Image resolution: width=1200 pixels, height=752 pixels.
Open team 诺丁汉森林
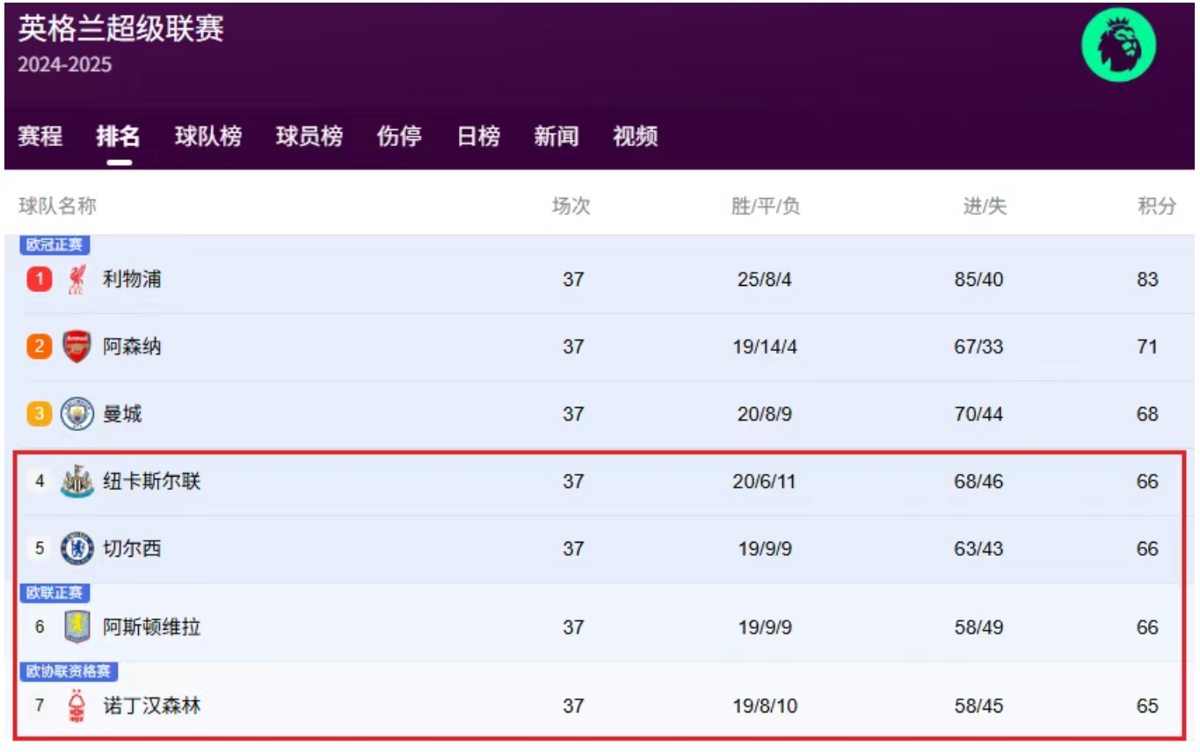coord(152,706)
